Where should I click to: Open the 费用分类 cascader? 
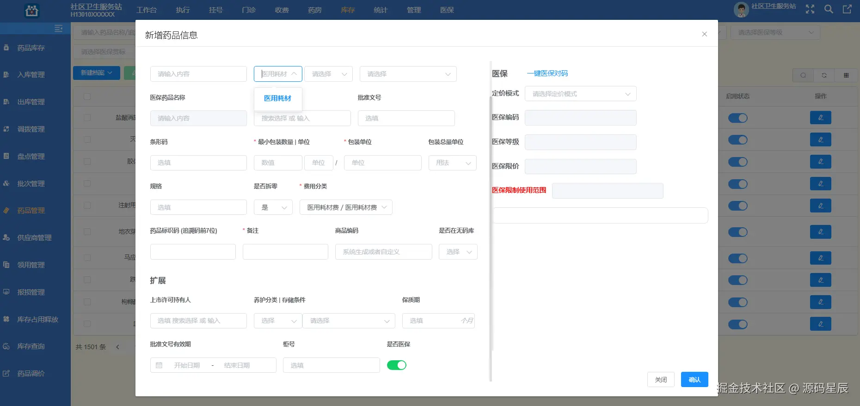(346, 207)
